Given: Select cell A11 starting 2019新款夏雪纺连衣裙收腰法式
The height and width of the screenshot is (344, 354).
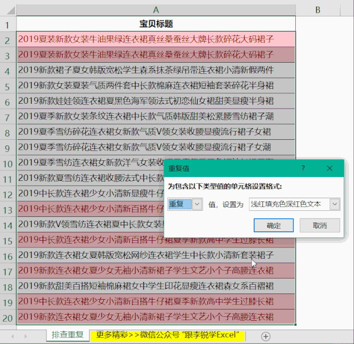Looking at the screenshot, I should (x=90, y=178).
